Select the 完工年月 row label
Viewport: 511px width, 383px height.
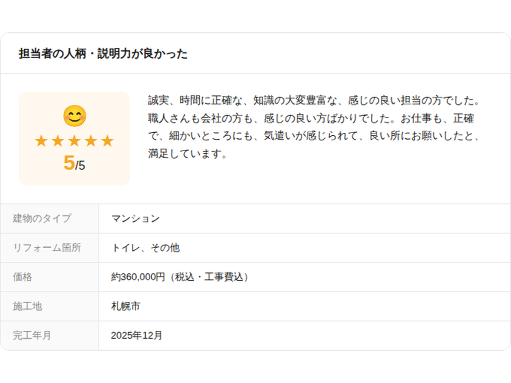pyautogui.click(x=32, y=335)
